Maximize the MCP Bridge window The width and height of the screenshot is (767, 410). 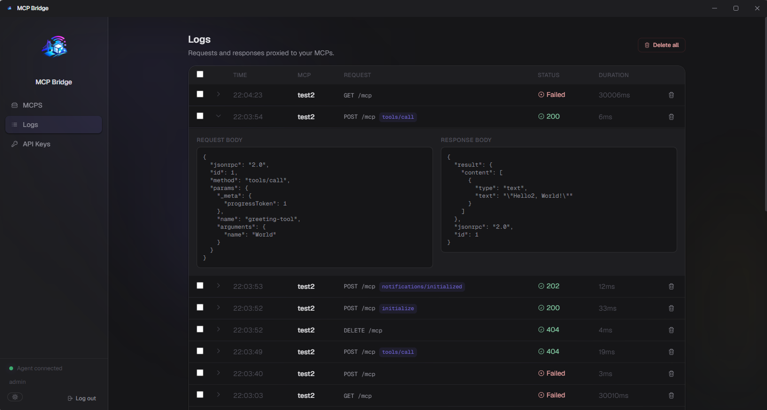click(x=736, y=8)
